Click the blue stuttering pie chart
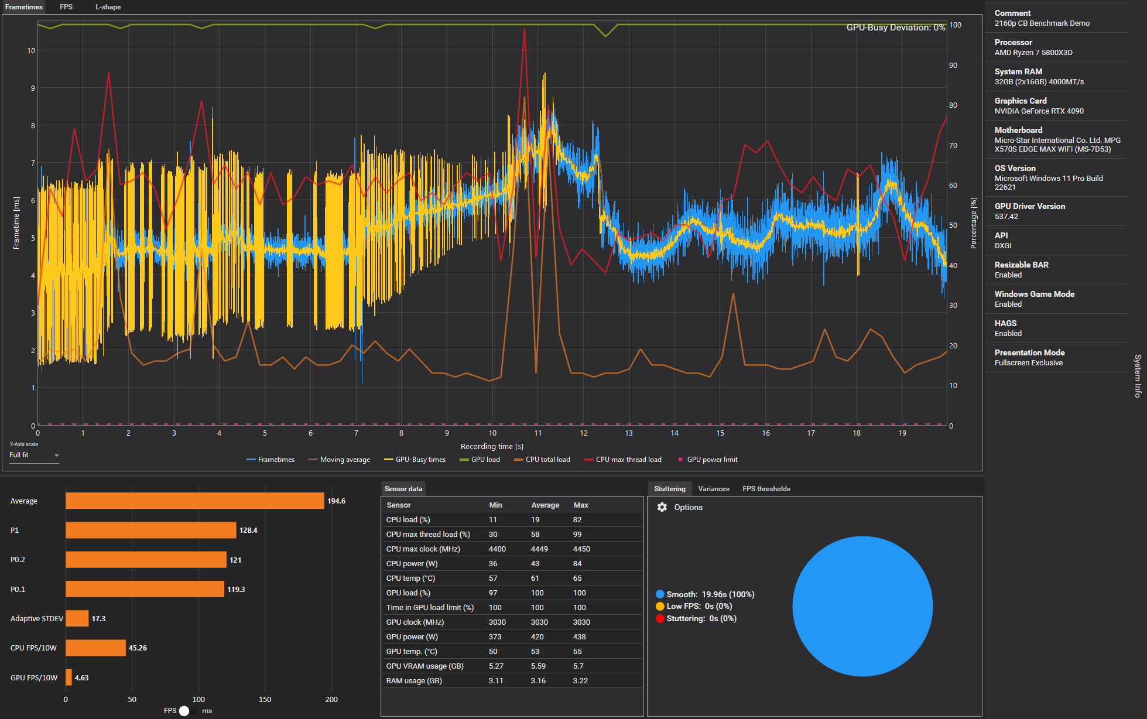The image size is (1147, 719). 862,606
